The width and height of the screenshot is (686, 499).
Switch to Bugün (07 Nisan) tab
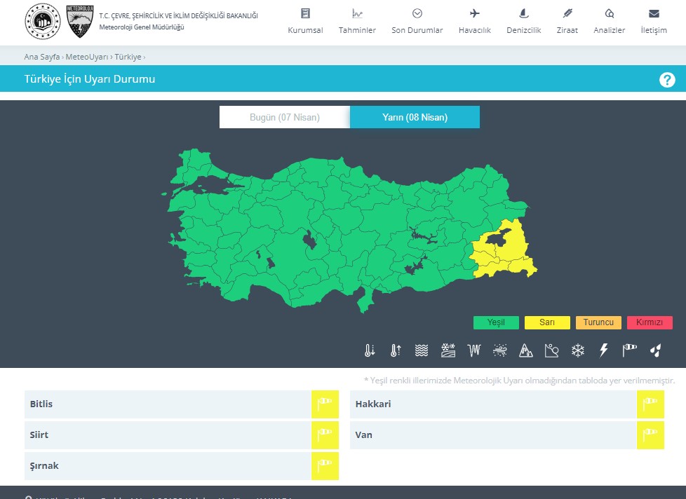[x=284, y=117]
